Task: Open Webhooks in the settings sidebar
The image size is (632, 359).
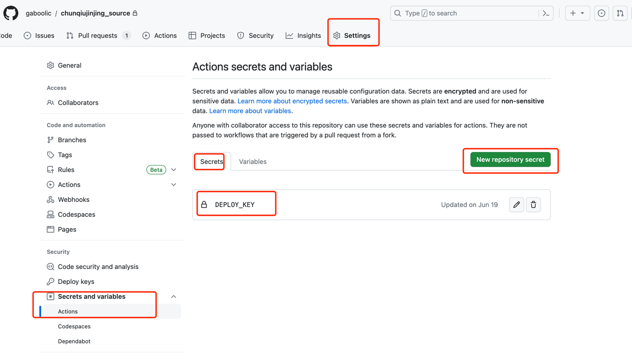Action: [x=73, y=200]
